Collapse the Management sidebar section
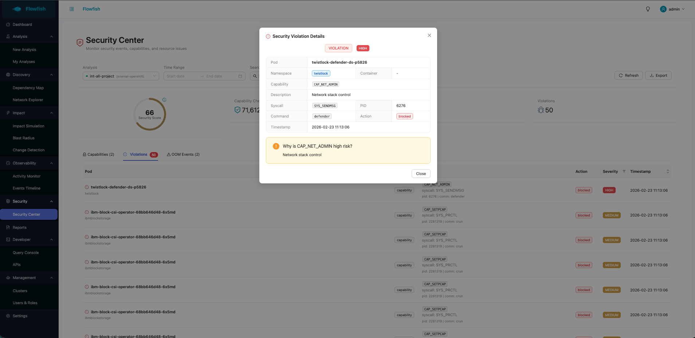The height and width of the screenshot is (338, 695). (29, 278)
